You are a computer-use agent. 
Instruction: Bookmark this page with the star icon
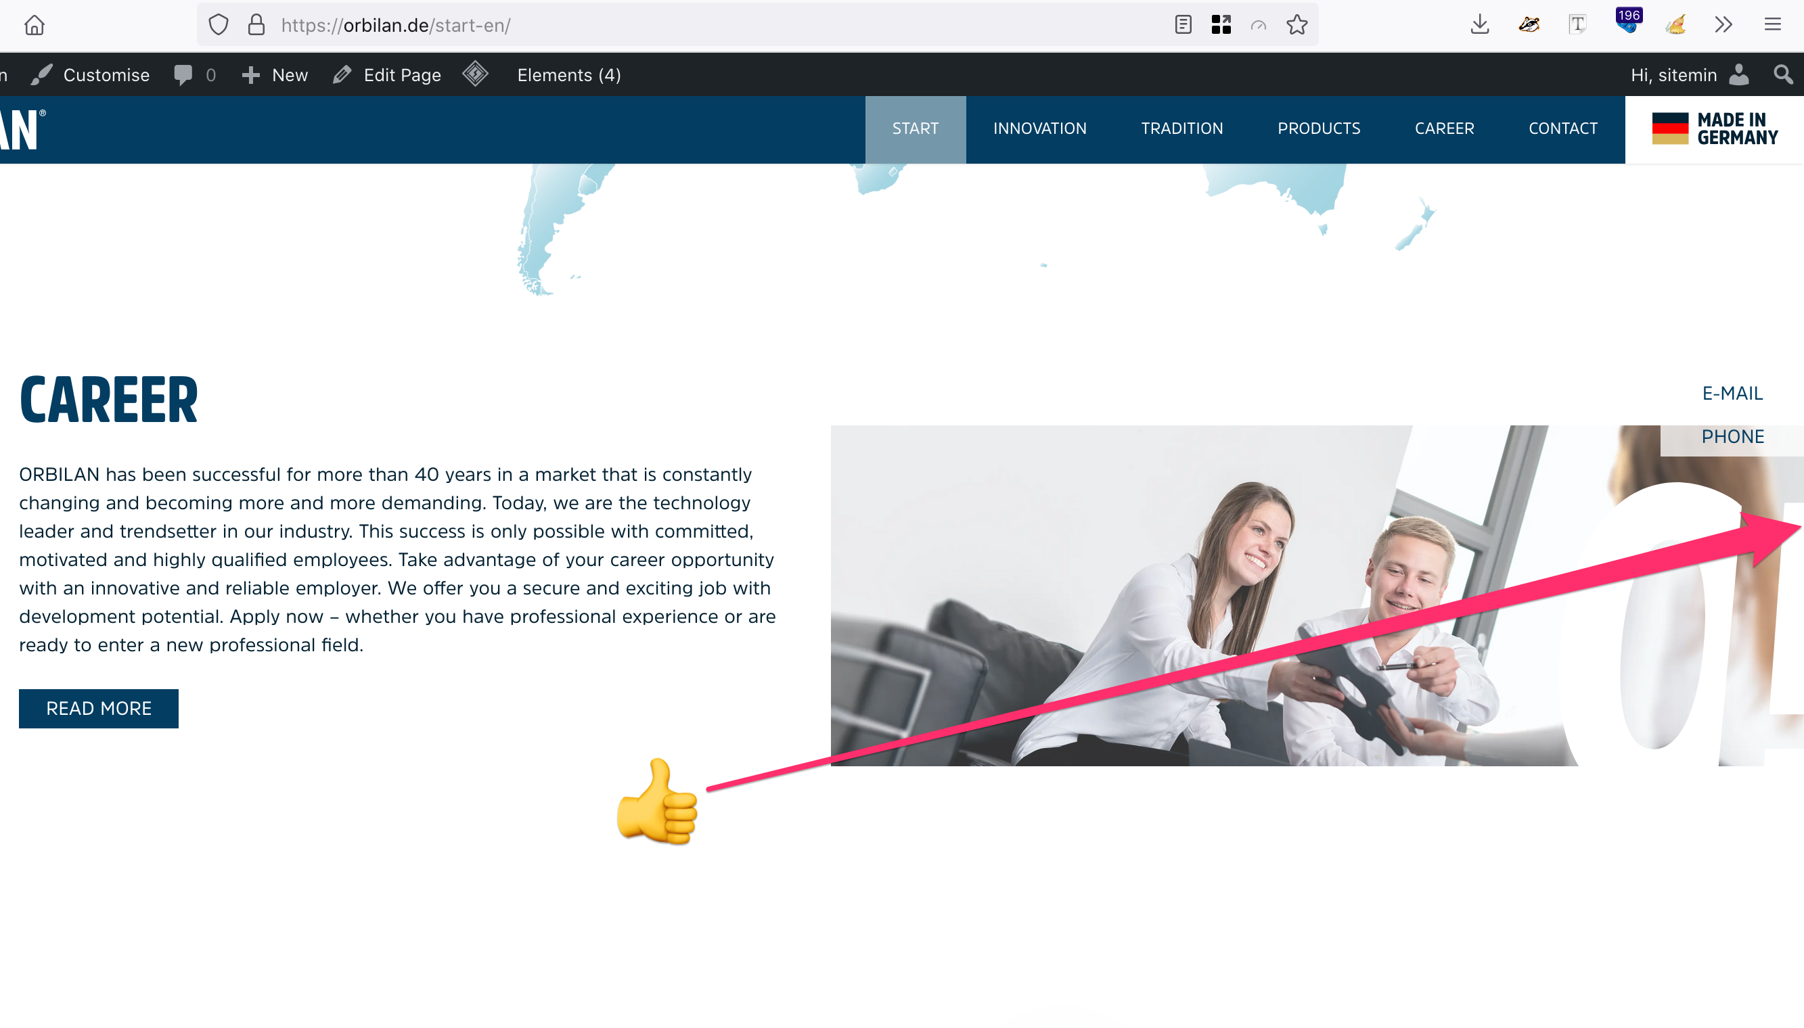[x=1297, y=25]
